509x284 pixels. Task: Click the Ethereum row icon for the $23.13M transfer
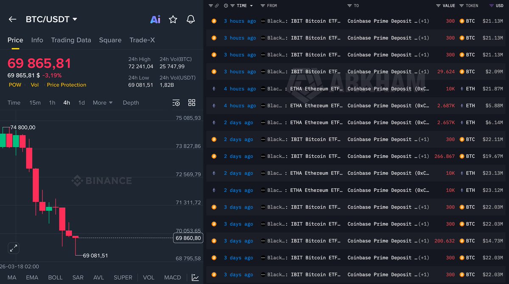click(x=214, y=173)
